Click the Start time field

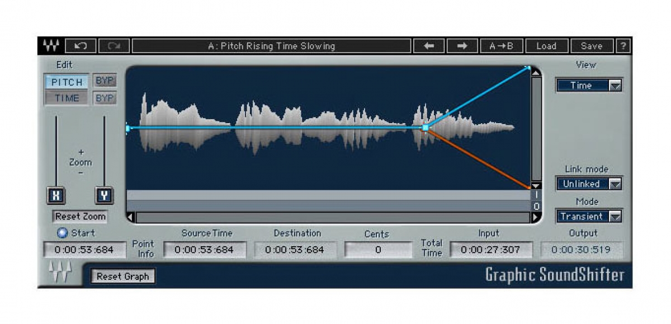[84, 250]
